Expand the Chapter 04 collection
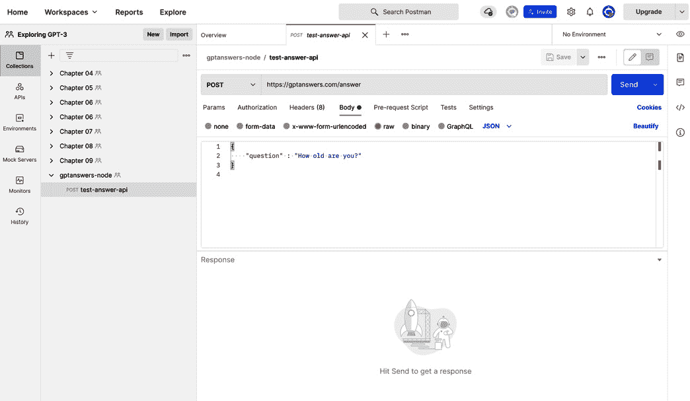This screenshot has width=690, height=401. tap(51, 73)
